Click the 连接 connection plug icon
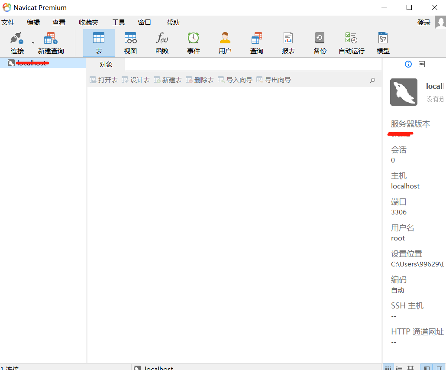Viewport: 446px width, 370px height. 17,38
